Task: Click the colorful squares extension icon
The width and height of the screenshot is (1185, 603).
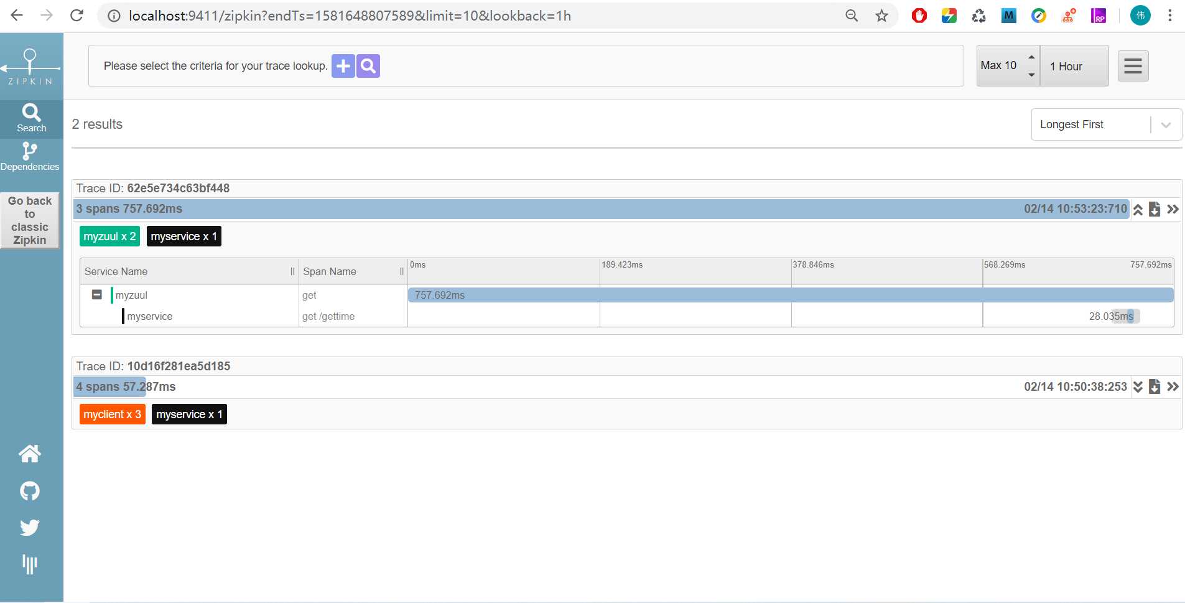Action: click(949, 16)
